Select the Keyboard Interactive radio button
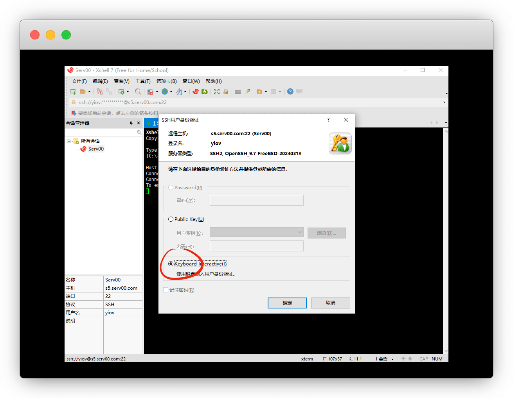513x398 pixels. point(171,264)
